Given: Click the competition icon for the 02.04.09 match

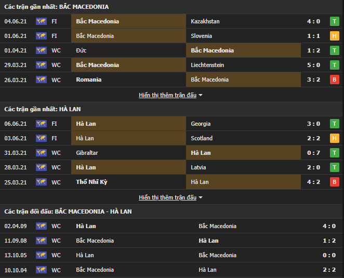Looking at the screenshot, I should (41, 226).
